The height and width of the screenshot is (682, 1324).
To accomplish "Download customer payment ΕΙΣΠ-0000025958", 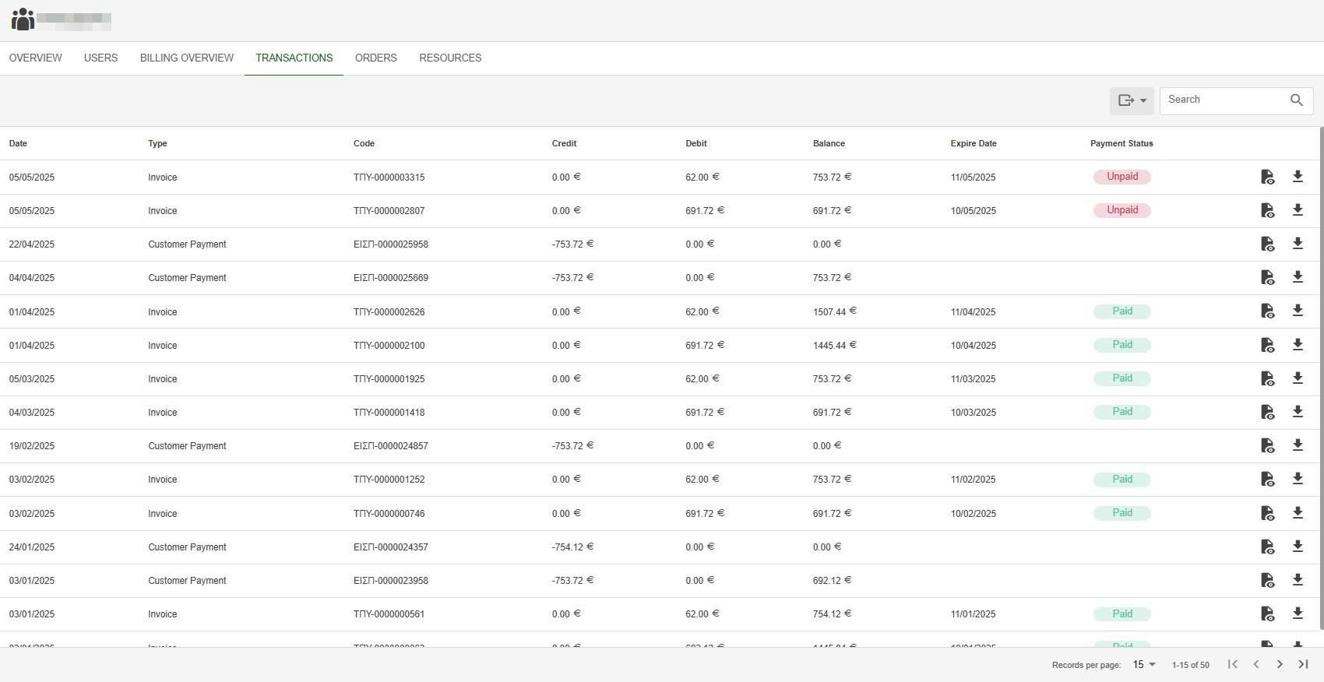I will pos(1298,244).
